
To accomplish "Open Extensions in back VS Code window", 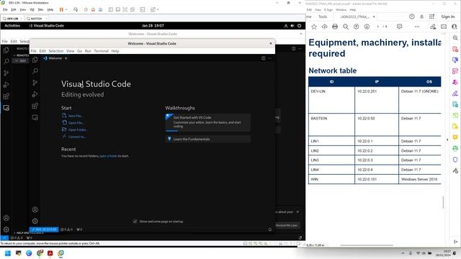I will click(x=6, y=96).
